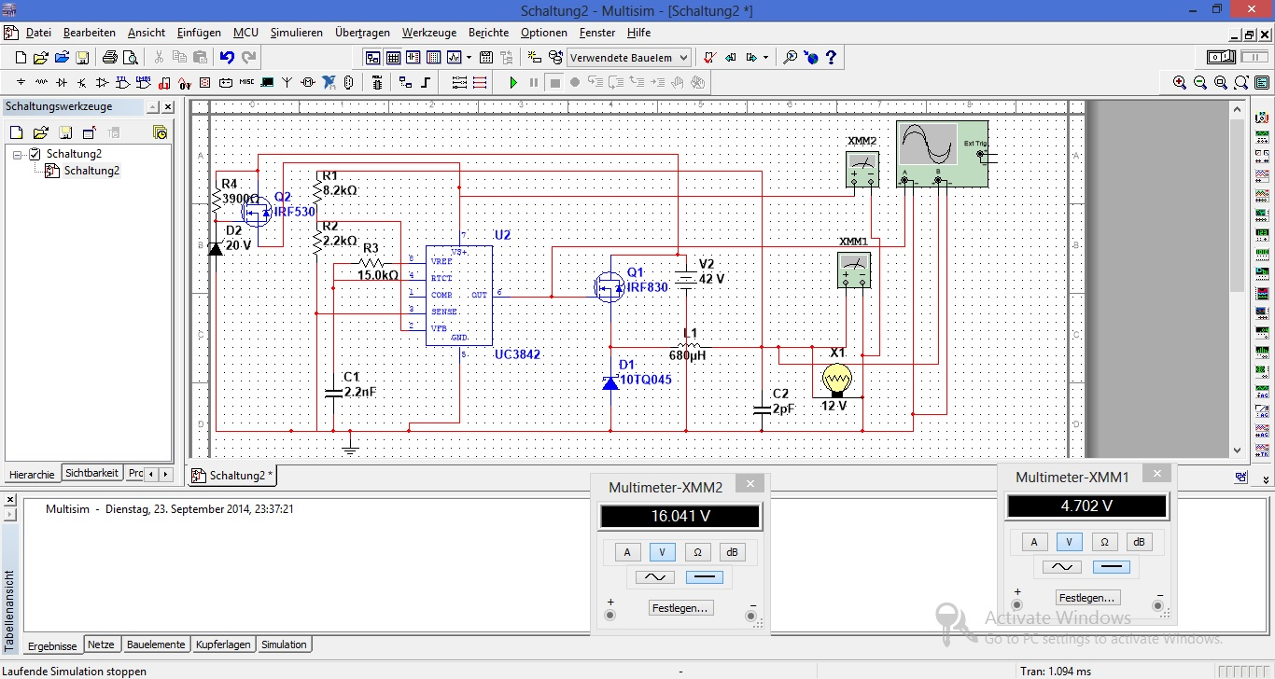Image resolution: width=1275 pixels, height=679 pixels.
Task: Place a TTL component
Action: point(122,82)
